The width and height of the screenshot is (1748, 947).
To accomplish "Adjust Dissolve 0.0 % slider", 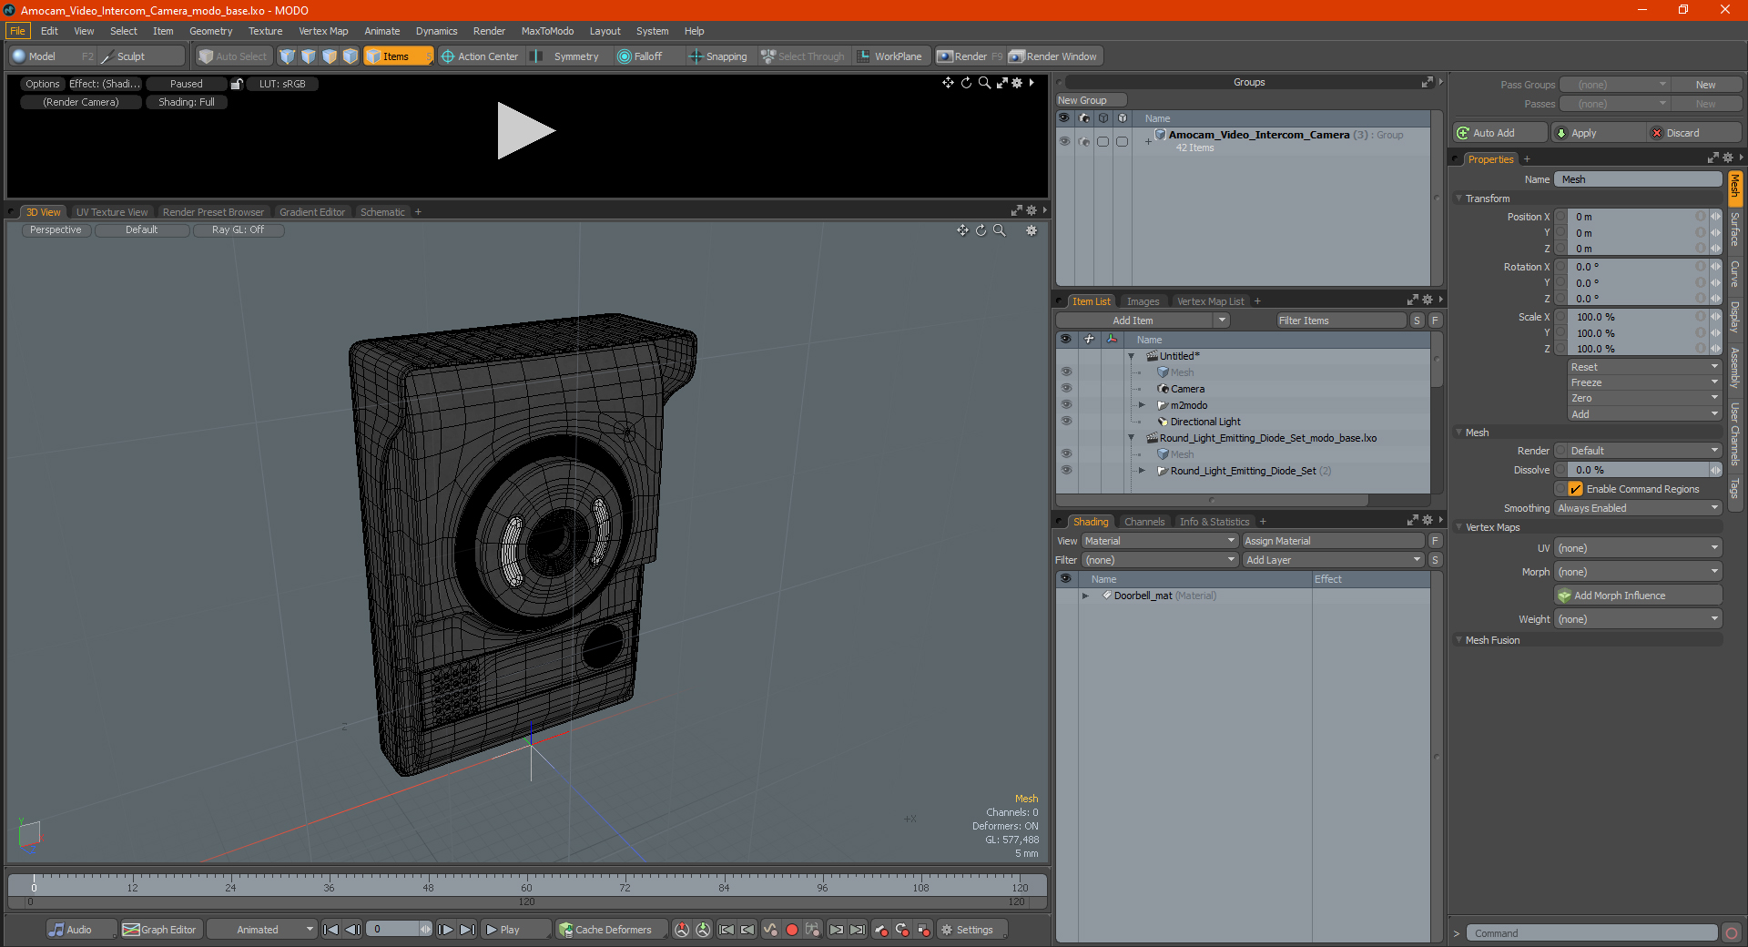I will click(x=1638, y=470).
